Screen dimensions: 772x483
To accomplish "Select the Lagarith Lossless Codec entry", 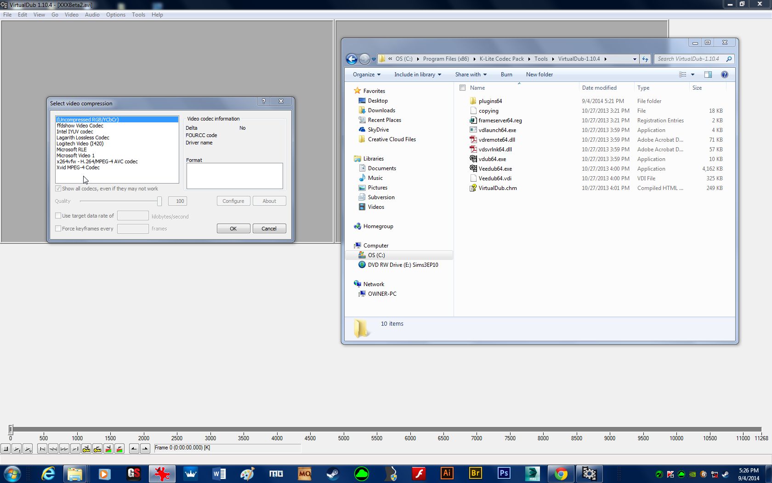I will (83, 138).
